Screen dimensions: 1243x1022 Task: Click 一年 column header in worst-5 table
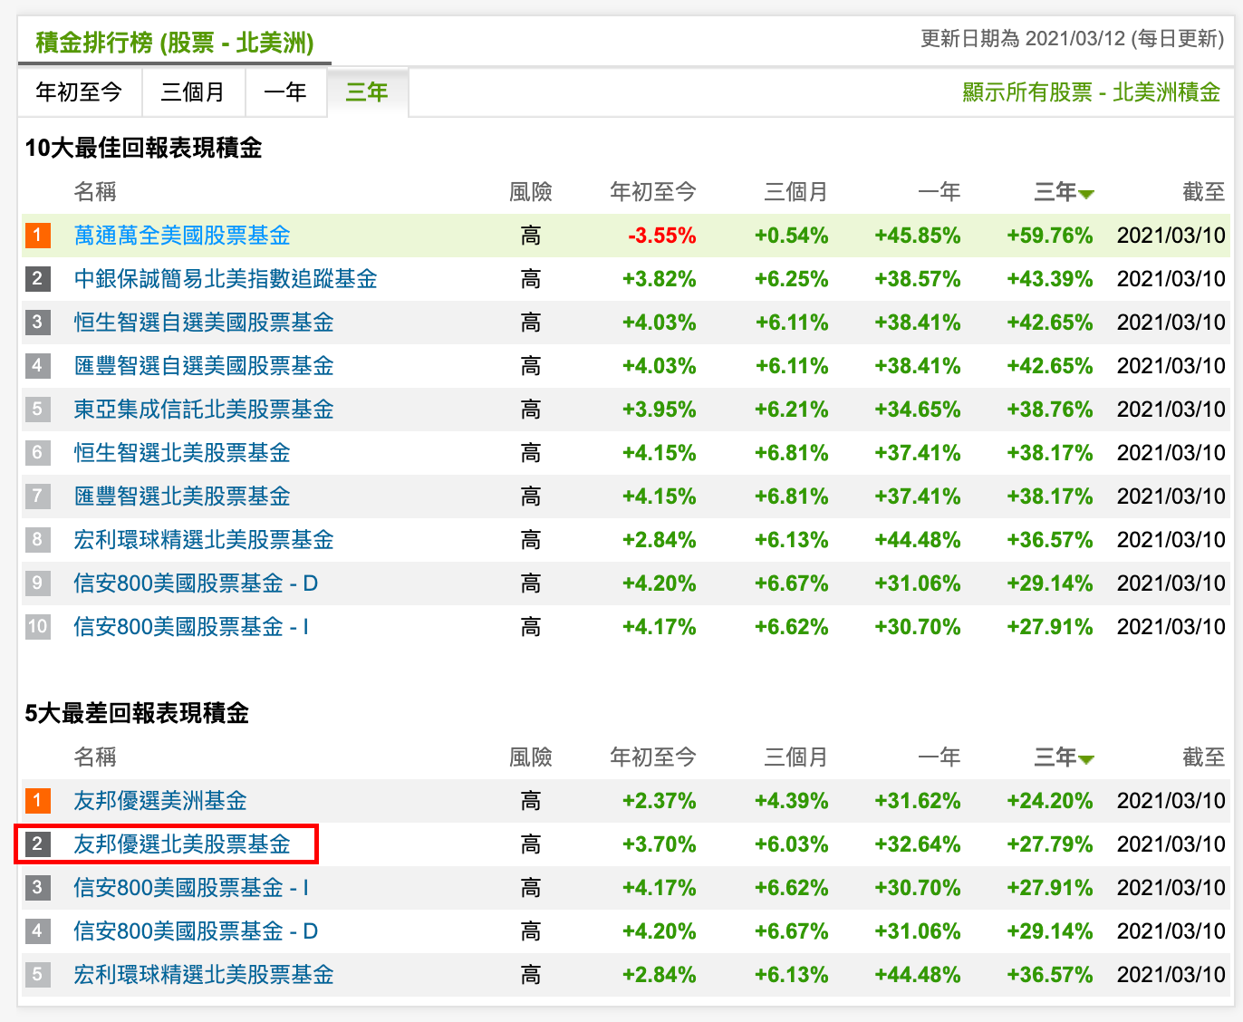click(939, 757)
